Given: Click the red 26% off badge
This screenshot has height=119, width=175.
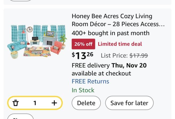Looking at the screenshot, I should coord(83,44).
